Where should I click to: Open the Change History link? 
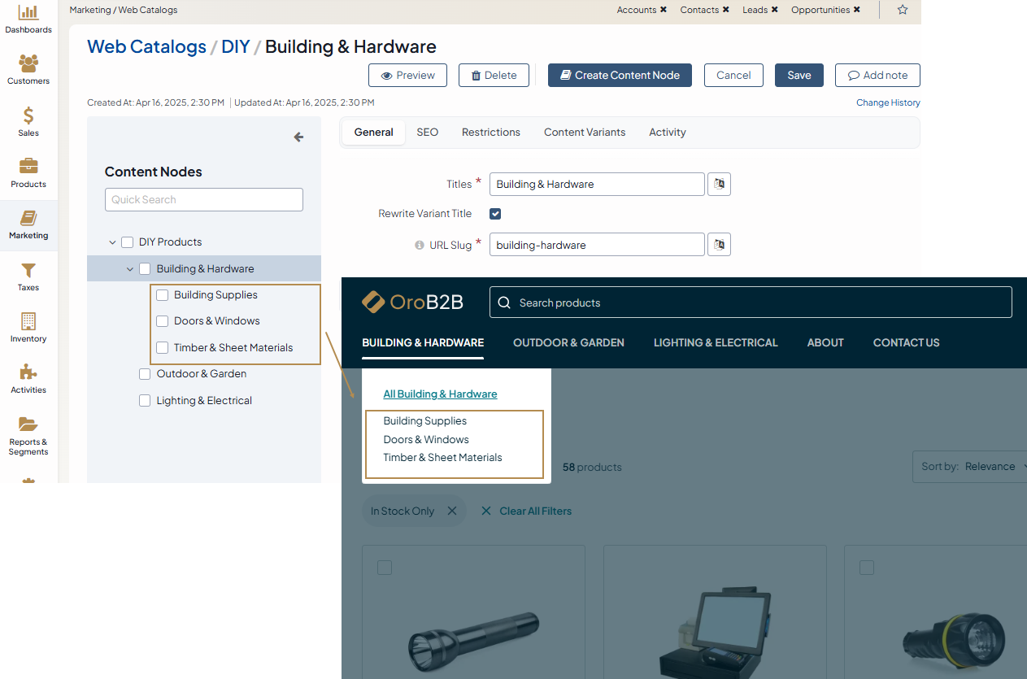888,103
